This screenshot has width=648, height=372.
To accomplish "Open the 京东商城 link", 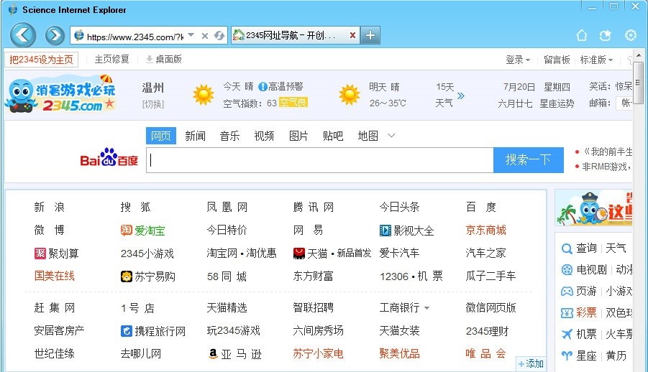I will [x=485, y=231].
